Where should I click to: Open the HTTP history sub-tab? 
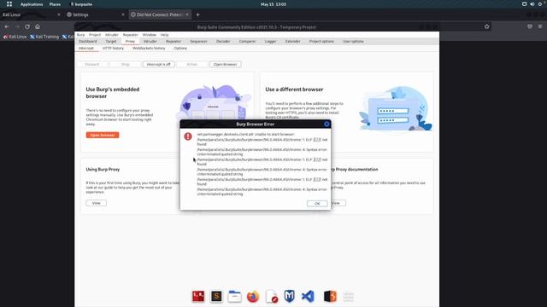(113, 48)
